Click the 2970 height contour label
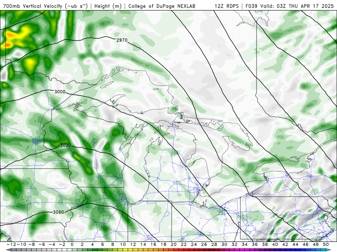Viewport: 337px width, 252px height. point(122,40)
